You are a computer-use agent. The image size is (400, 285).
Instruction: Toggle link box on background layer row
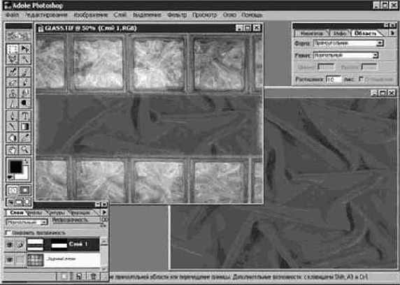[x=20, y=260]
